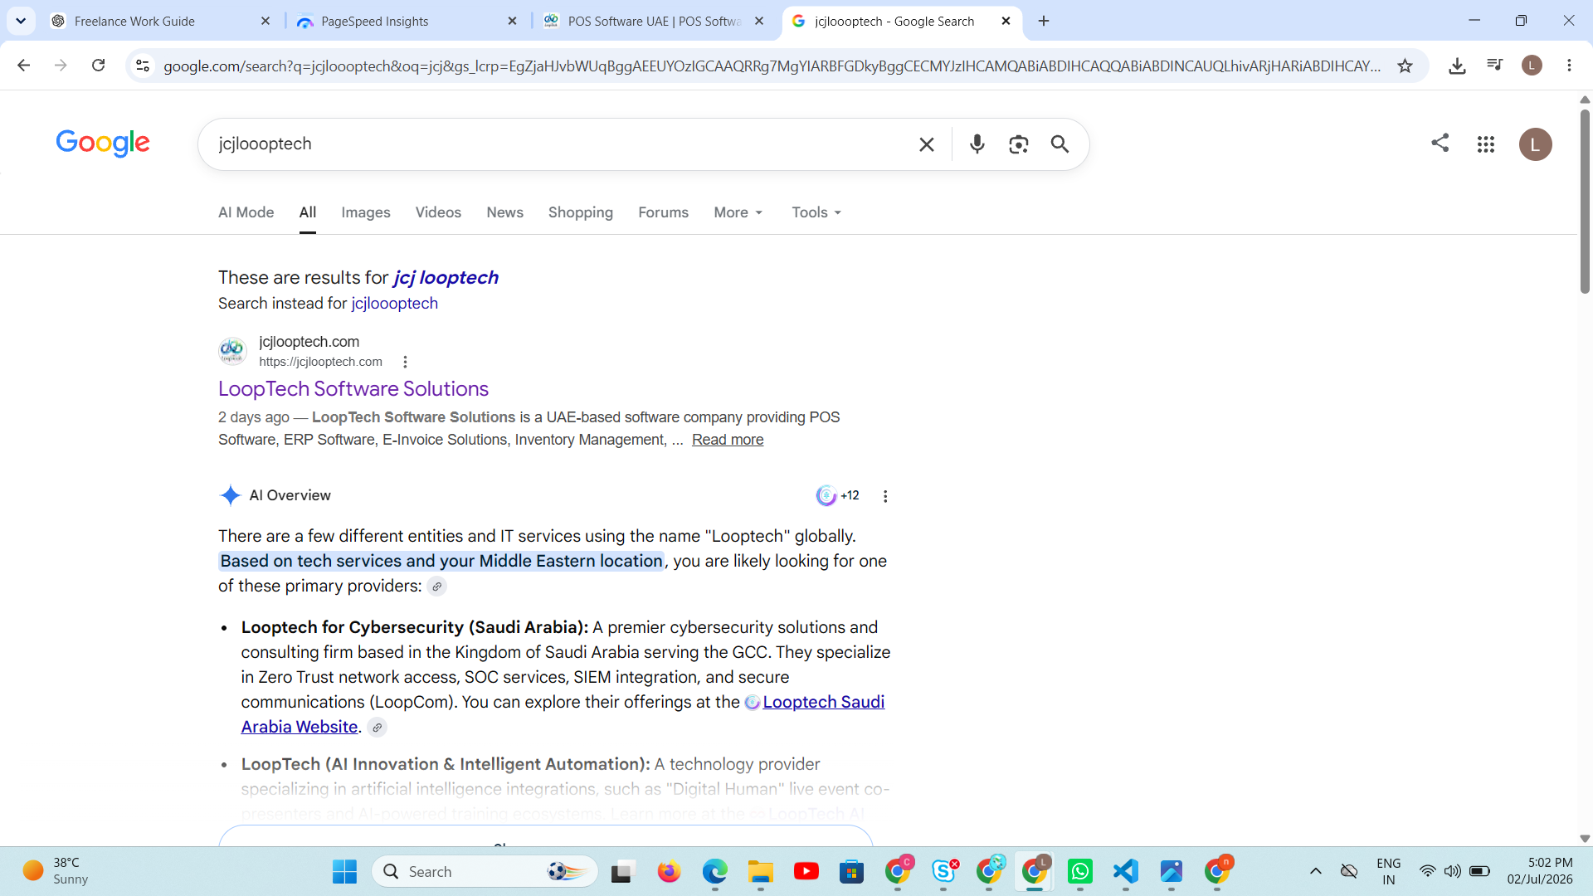Click the 'jcj looptech' corrected query link
The width and height of the screenshot is (1593, 896).
coord(446,277)
